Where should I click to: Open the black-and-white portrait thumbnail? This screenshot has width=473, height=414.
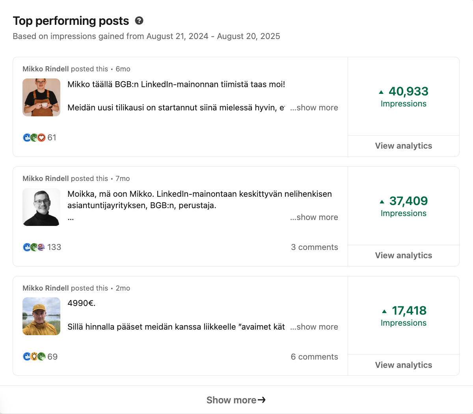pyautogui.click(x=41, y=207)
